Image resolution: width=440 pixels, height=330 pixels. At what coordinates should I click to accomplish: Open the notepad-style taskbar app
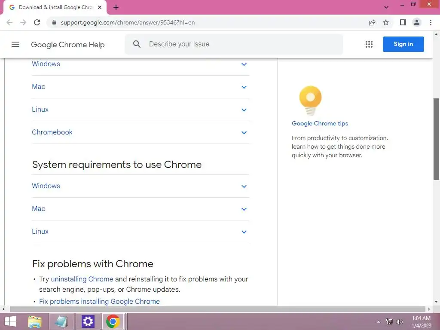(x=61, y=321)
